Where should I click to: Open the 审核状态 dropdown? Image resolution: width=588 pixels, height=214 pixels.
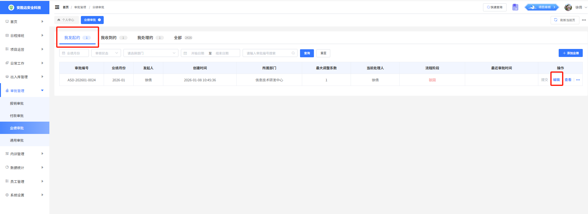[x=106, y=53]
